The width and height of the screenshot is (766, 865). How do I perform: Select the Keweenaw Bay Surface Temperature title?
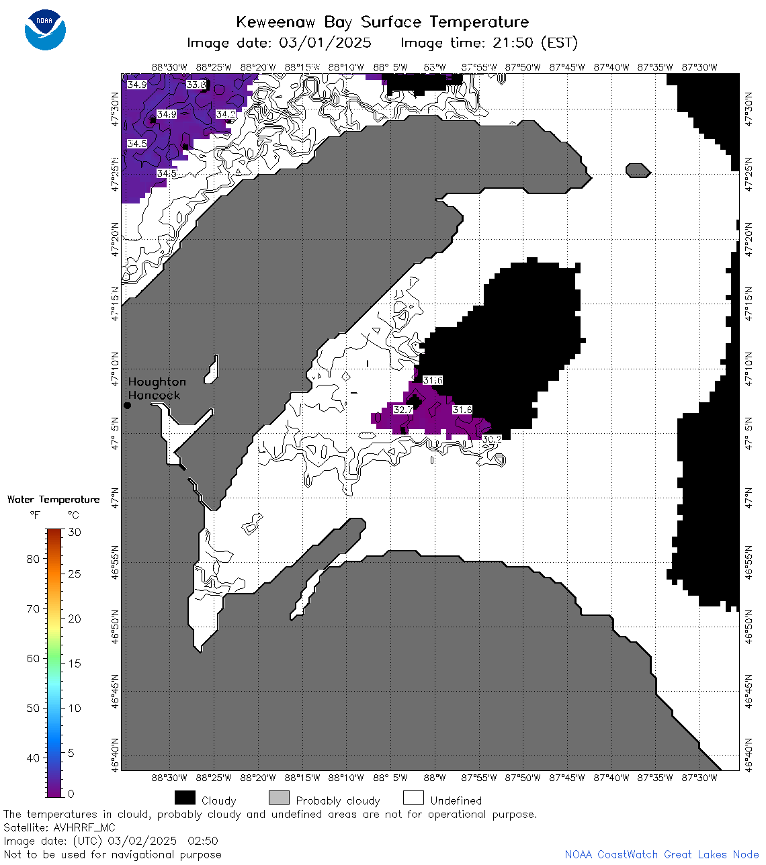pyautogui.click(x=382, y=22)
